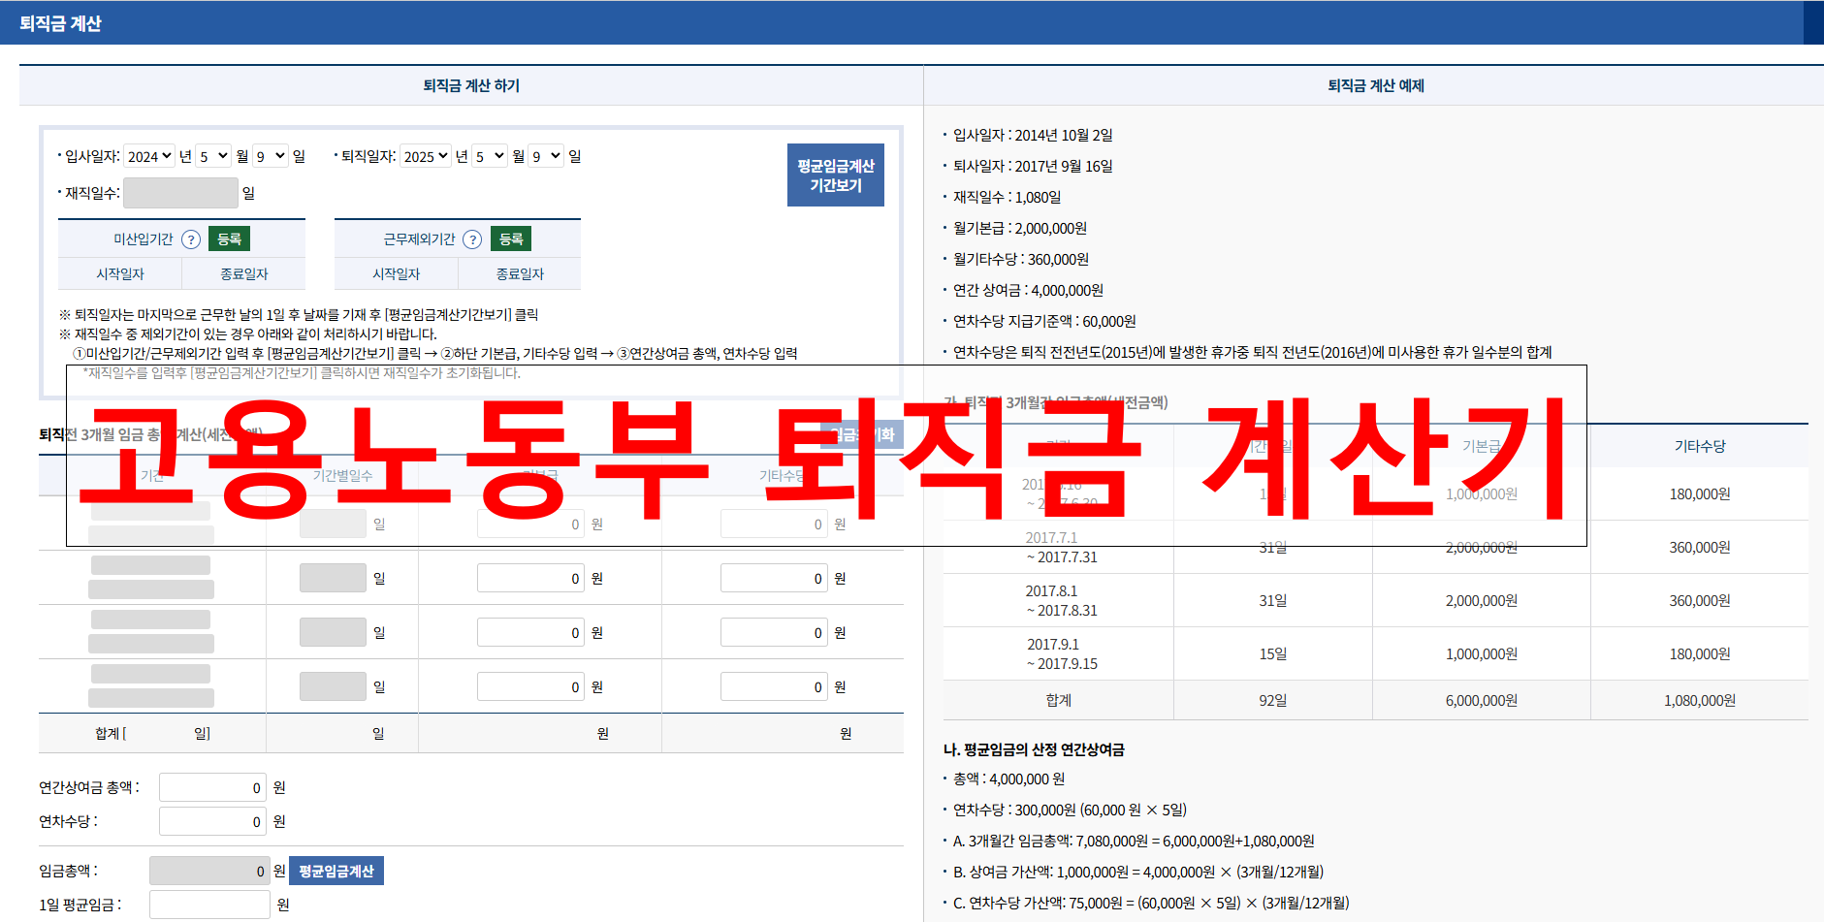This screenshot has width=1824, height=922.
Task: Click the 92일 total days cell
Action: [x=1273, y=700]
